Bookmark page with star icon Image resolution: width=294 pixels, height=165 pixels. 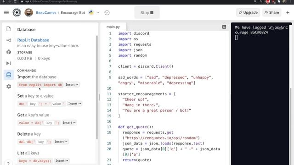[261, 1]
